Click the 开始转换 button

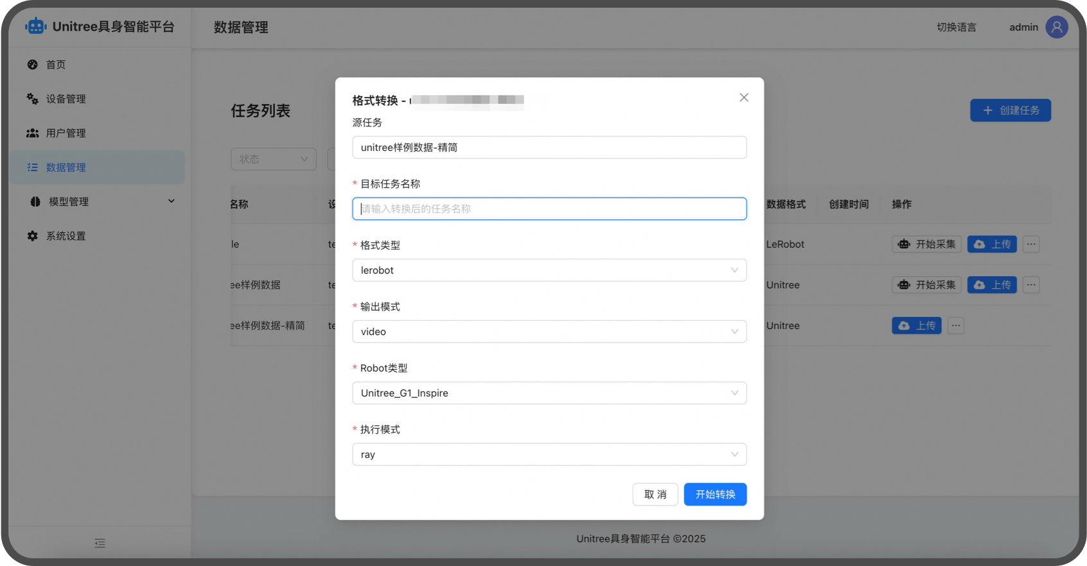[715, 494]
